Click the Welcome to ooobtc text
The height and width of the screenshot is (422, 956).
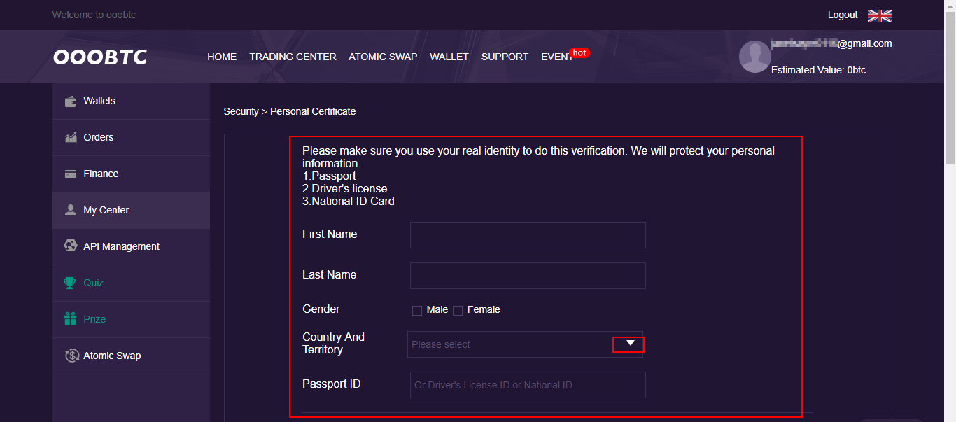click(94, 15)
